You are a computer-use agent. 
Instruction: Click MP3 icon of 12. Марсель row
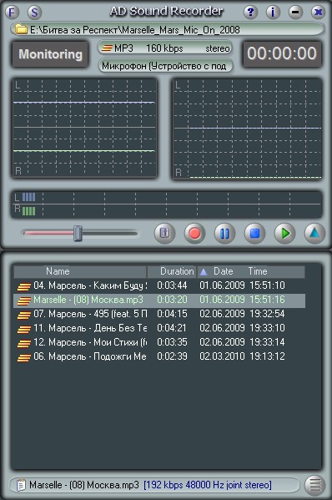pos(24,343)
